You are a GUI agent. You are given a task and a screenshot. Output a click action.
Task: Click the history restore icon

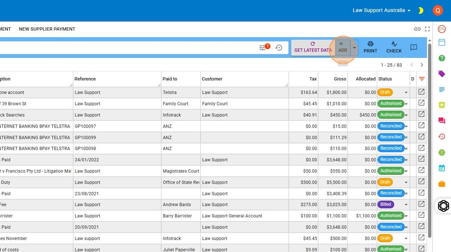pos(279,48)
